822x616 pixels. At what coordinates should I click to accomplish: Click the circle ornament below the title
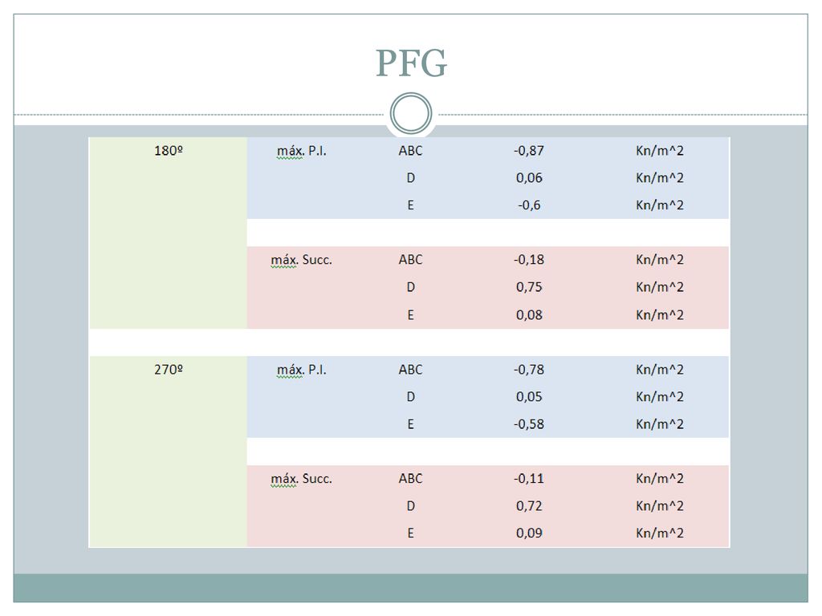coord(411,114)
